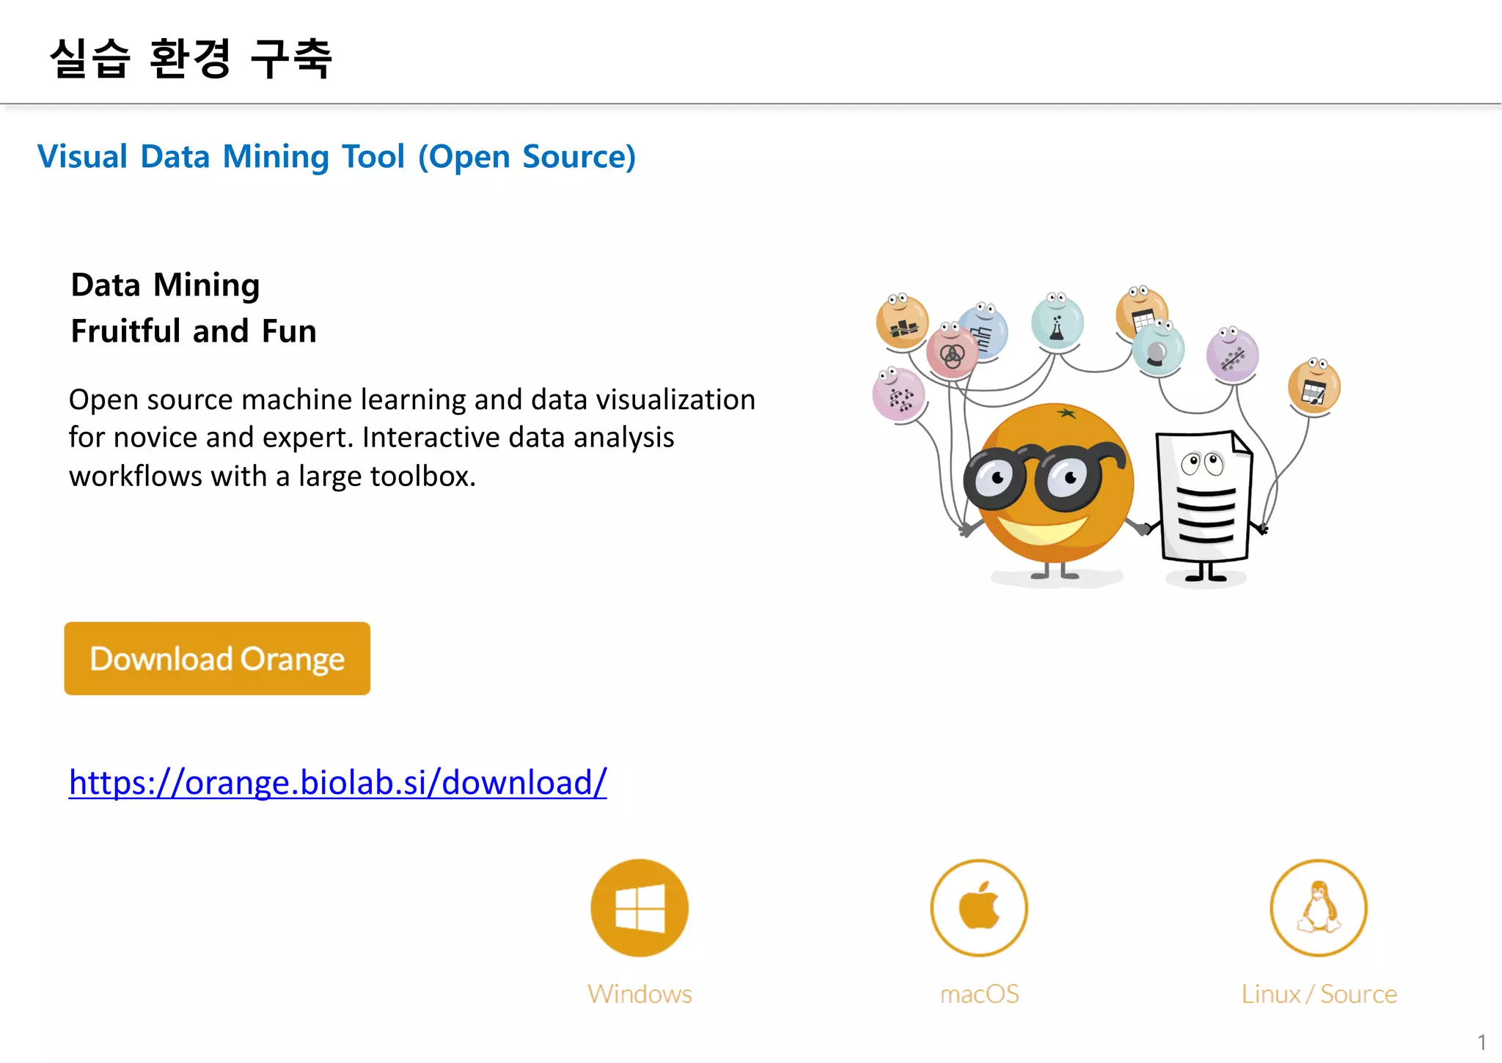This screenshot has width=1502, height=1063.
Task: Click the Visual Data Mining Tool heading
Action: tap(337, 156)
